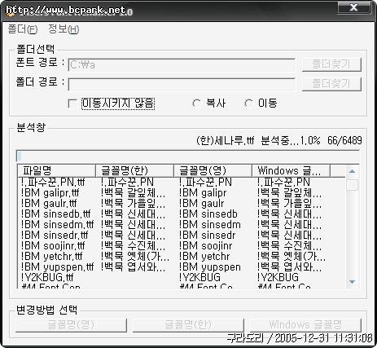Click the list scrollbar thumb
The image size is (377, 348).
352,185
